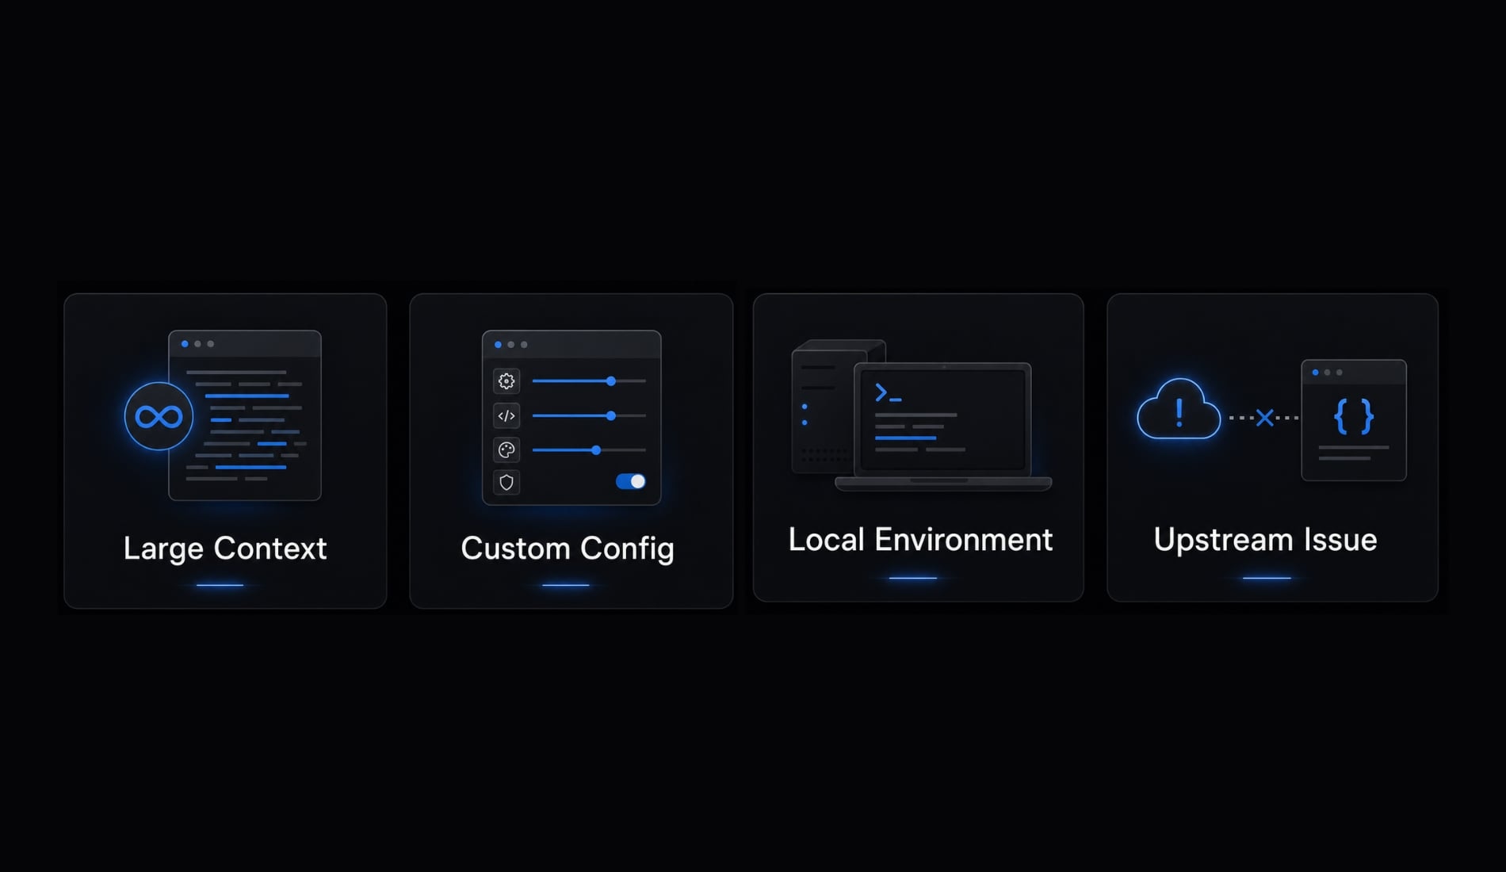Adjust the slider beside the gear icon
Image resolution: width=1506 pixels, height=872 pixels.
click(x=589, y=381)
